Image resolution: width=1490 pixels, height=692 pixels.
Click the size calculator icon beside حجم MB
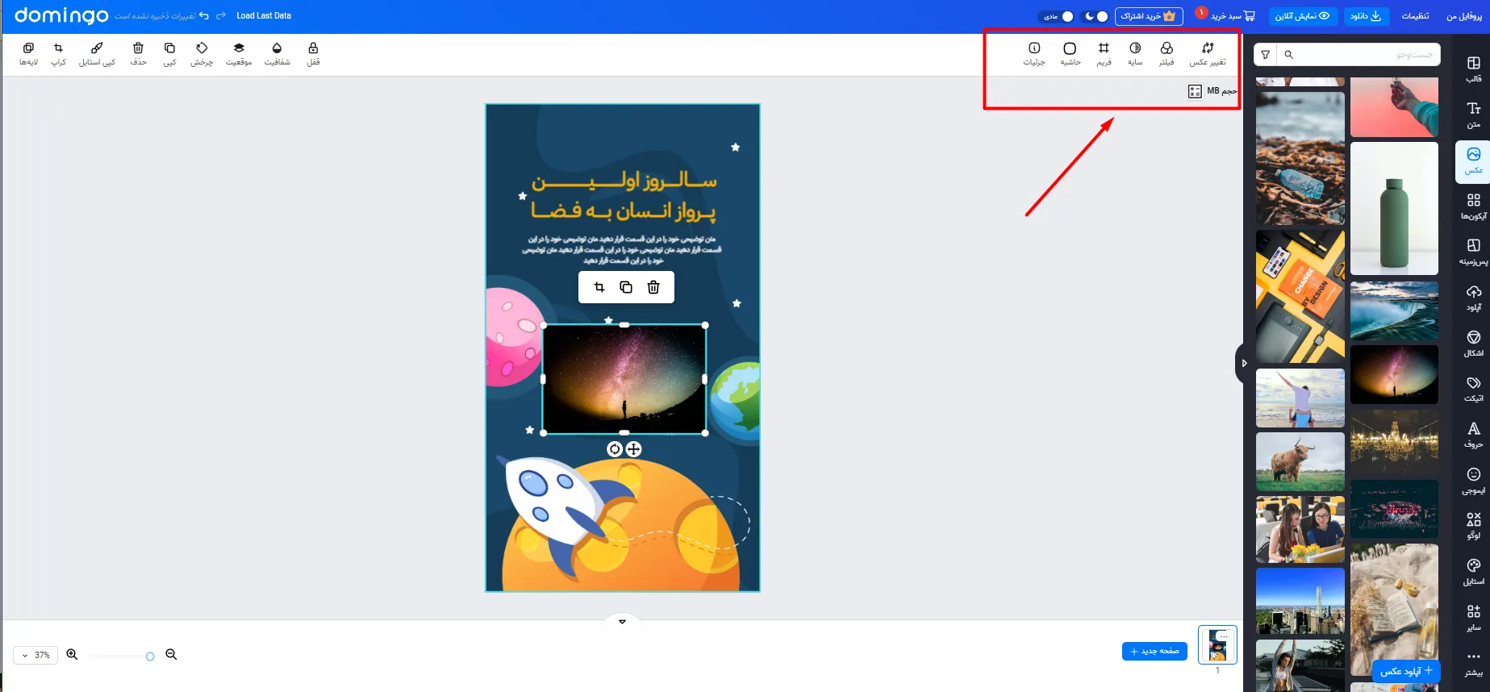tap(1195, 91)
